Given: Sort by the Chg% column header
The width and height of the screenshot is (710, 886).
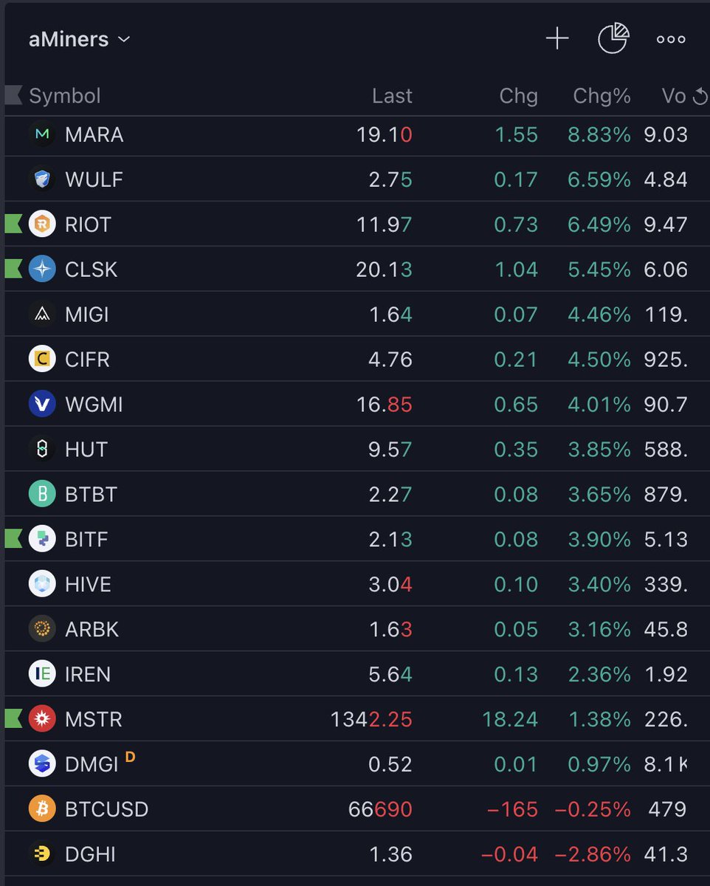Looking at the screenshot, I should coord(602,96).
